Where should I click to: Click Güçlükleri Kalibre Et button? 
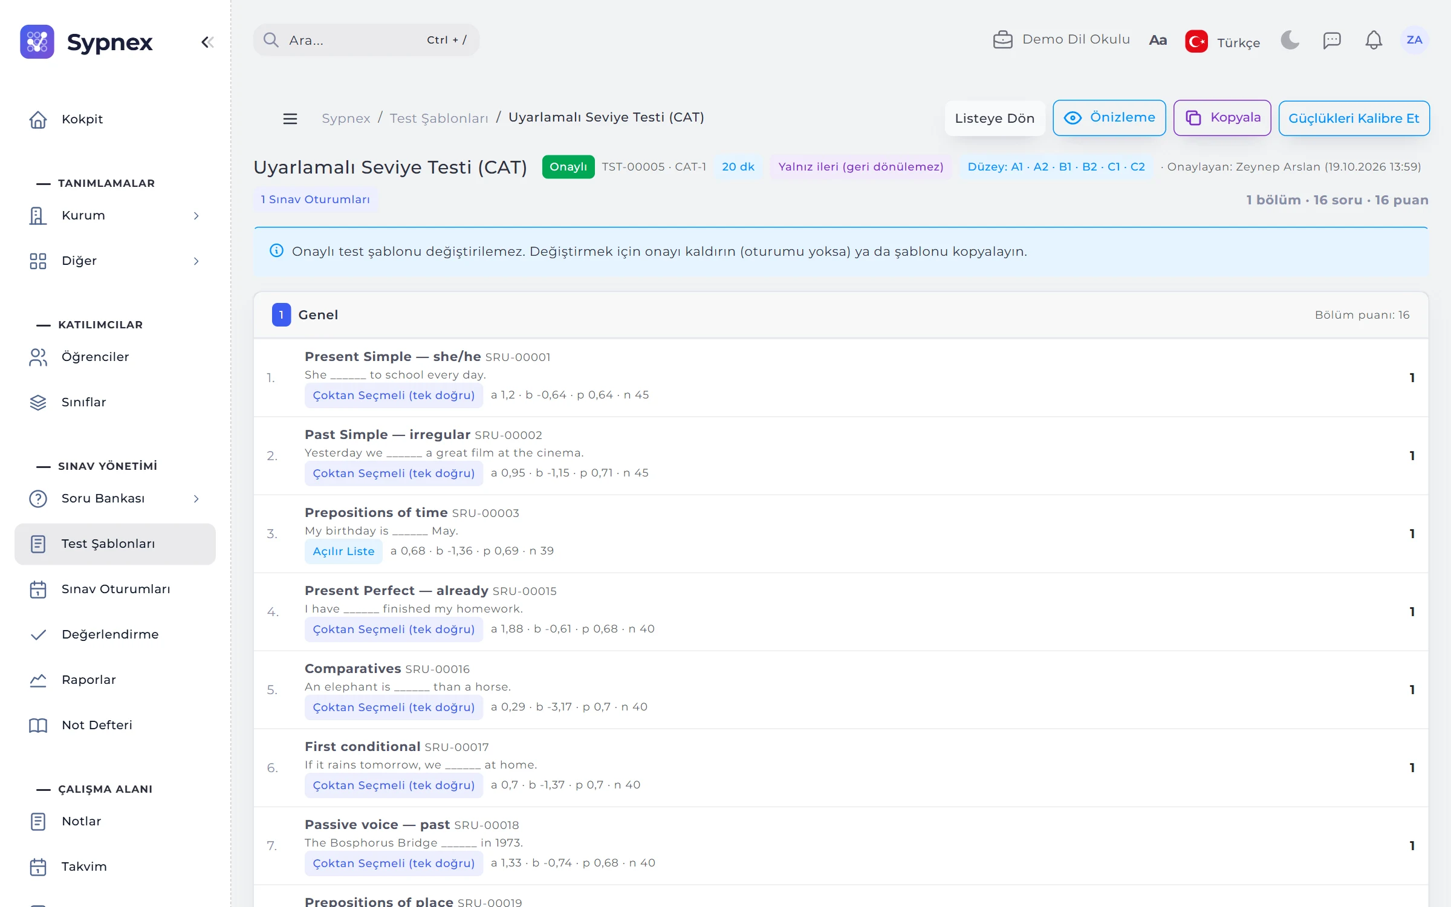point(1354,118)
